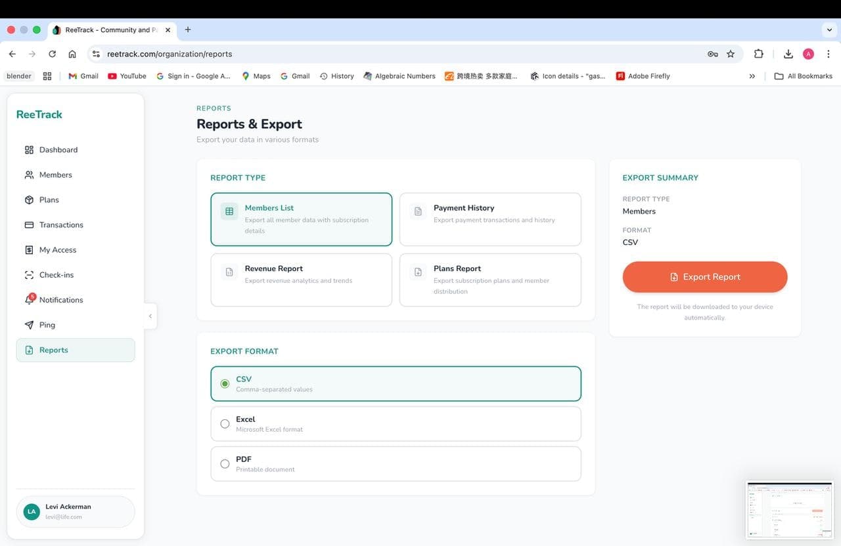Click the Levi Ackerman profile card
This screenshot has width=841, height=546.
[75, 511]
